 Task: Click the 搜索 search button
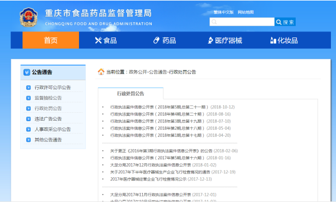285,22
